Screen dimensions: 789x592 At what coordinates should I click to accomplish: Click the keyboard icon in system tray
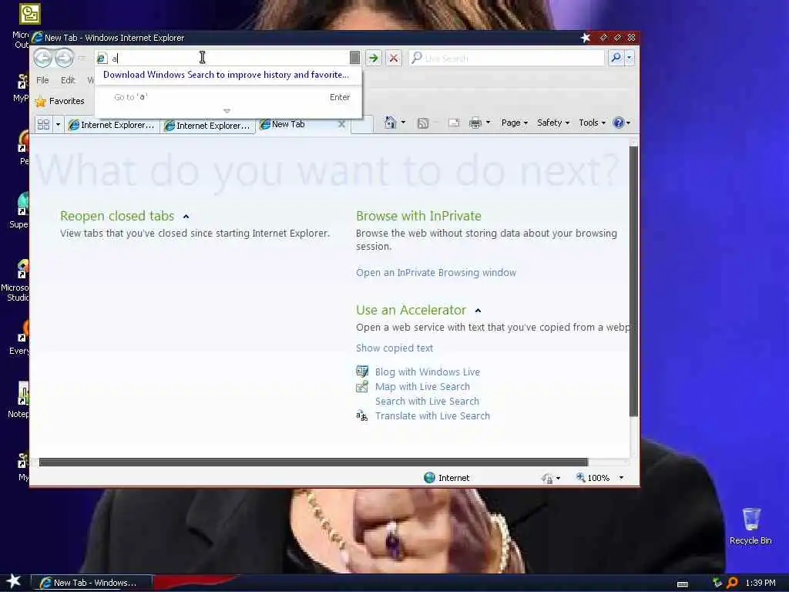coord(683,584)
